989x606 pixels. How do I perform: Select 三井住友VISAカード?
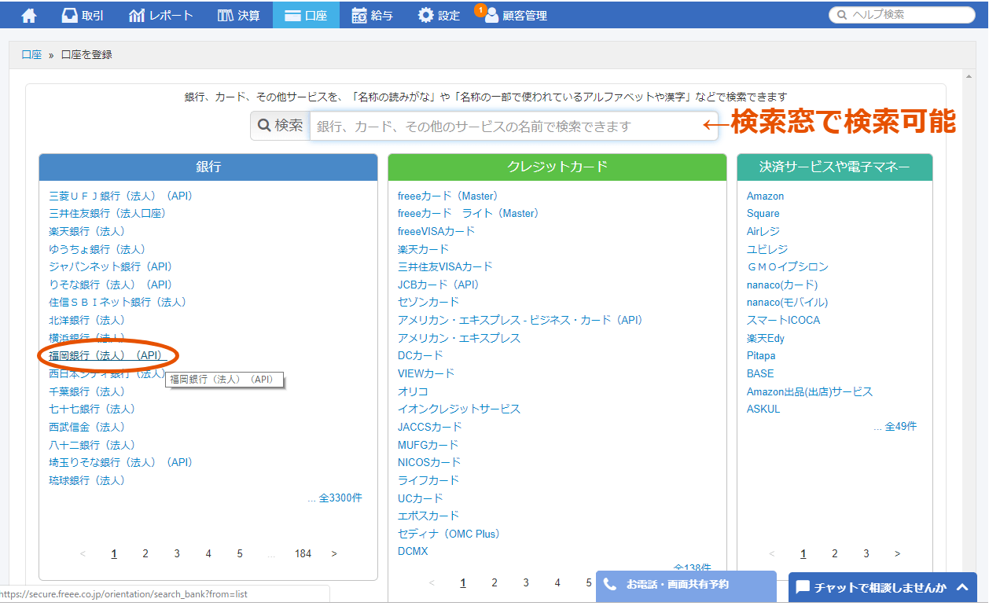pyautogui.click(x=445, y=266)
